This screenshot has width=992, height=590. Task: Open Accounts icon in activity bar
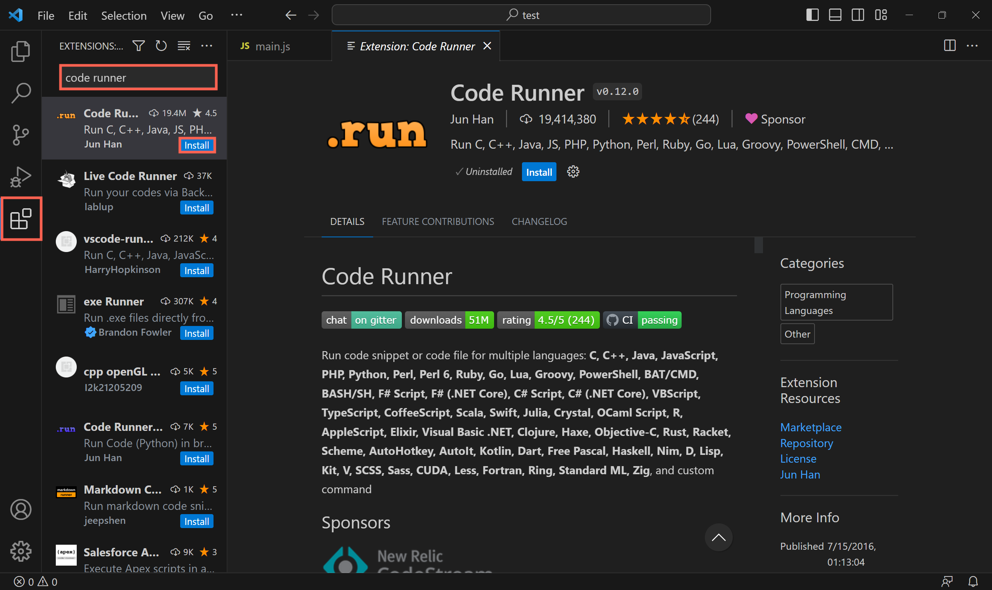pyautogui.click(x=20, y=509)
